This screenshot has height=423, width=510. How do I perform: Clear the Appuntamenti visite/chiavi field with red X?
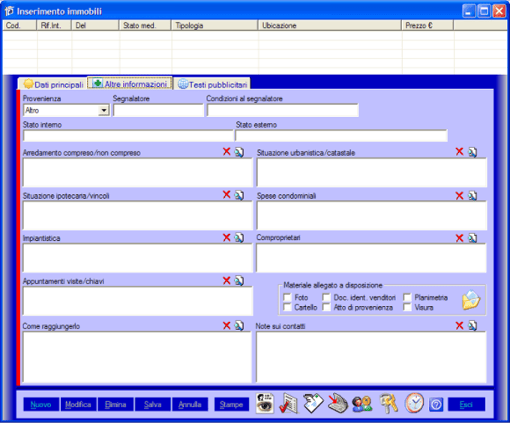point(226,280)
